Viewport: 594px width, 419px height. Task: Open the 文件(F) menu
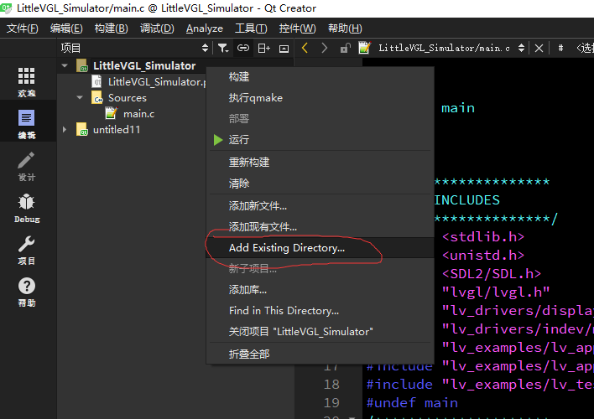point(23,28)
